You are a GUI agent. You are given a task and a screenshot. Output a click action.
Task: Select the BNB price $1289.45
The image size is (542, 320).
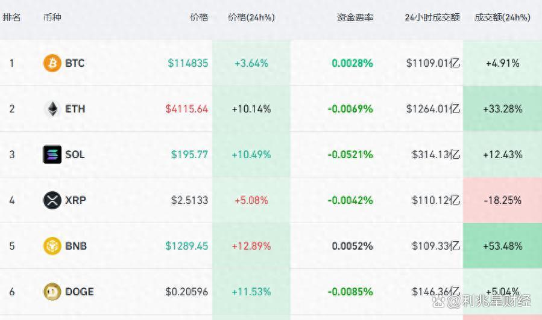[x=187, y=246]
